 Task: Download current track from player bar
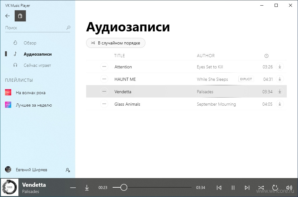pyautogui.click(x=87, y=188)
